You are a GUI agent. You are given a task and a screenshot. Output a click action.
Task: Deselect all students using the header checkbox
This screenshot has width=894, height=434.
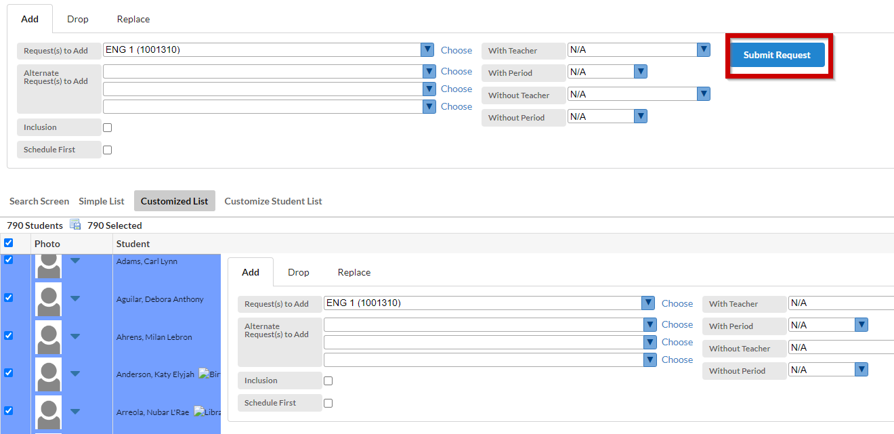pyautogui.click(x=9, y=242)
